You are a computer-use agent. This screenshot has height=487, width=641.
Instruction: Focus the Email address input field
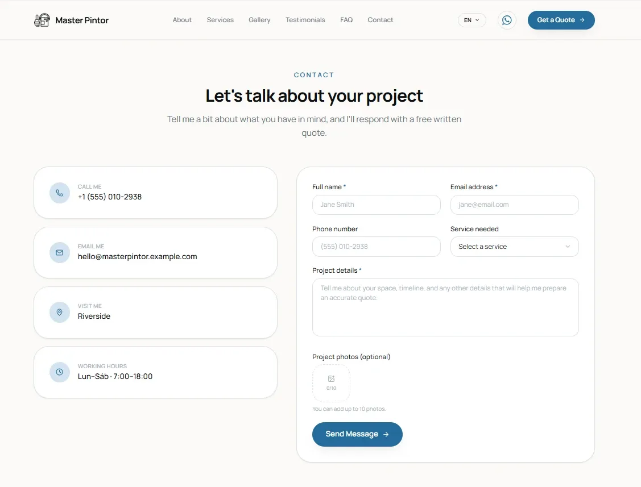pyautogui.click(x=514, y=205)
